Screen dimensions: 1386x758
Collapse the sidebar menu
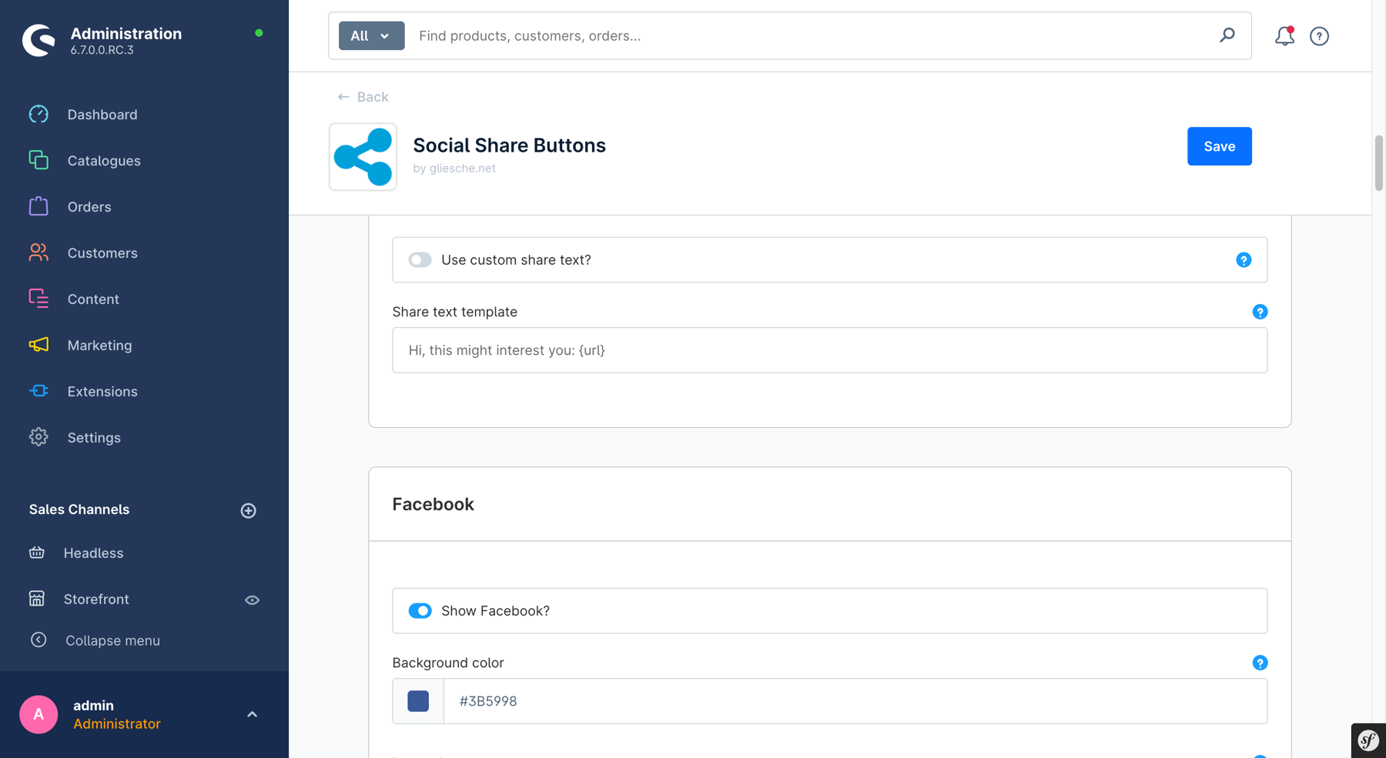pos(112,640)
